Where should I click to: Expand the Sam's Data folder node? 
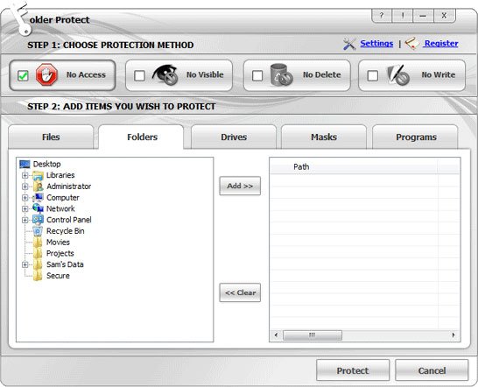25,264
